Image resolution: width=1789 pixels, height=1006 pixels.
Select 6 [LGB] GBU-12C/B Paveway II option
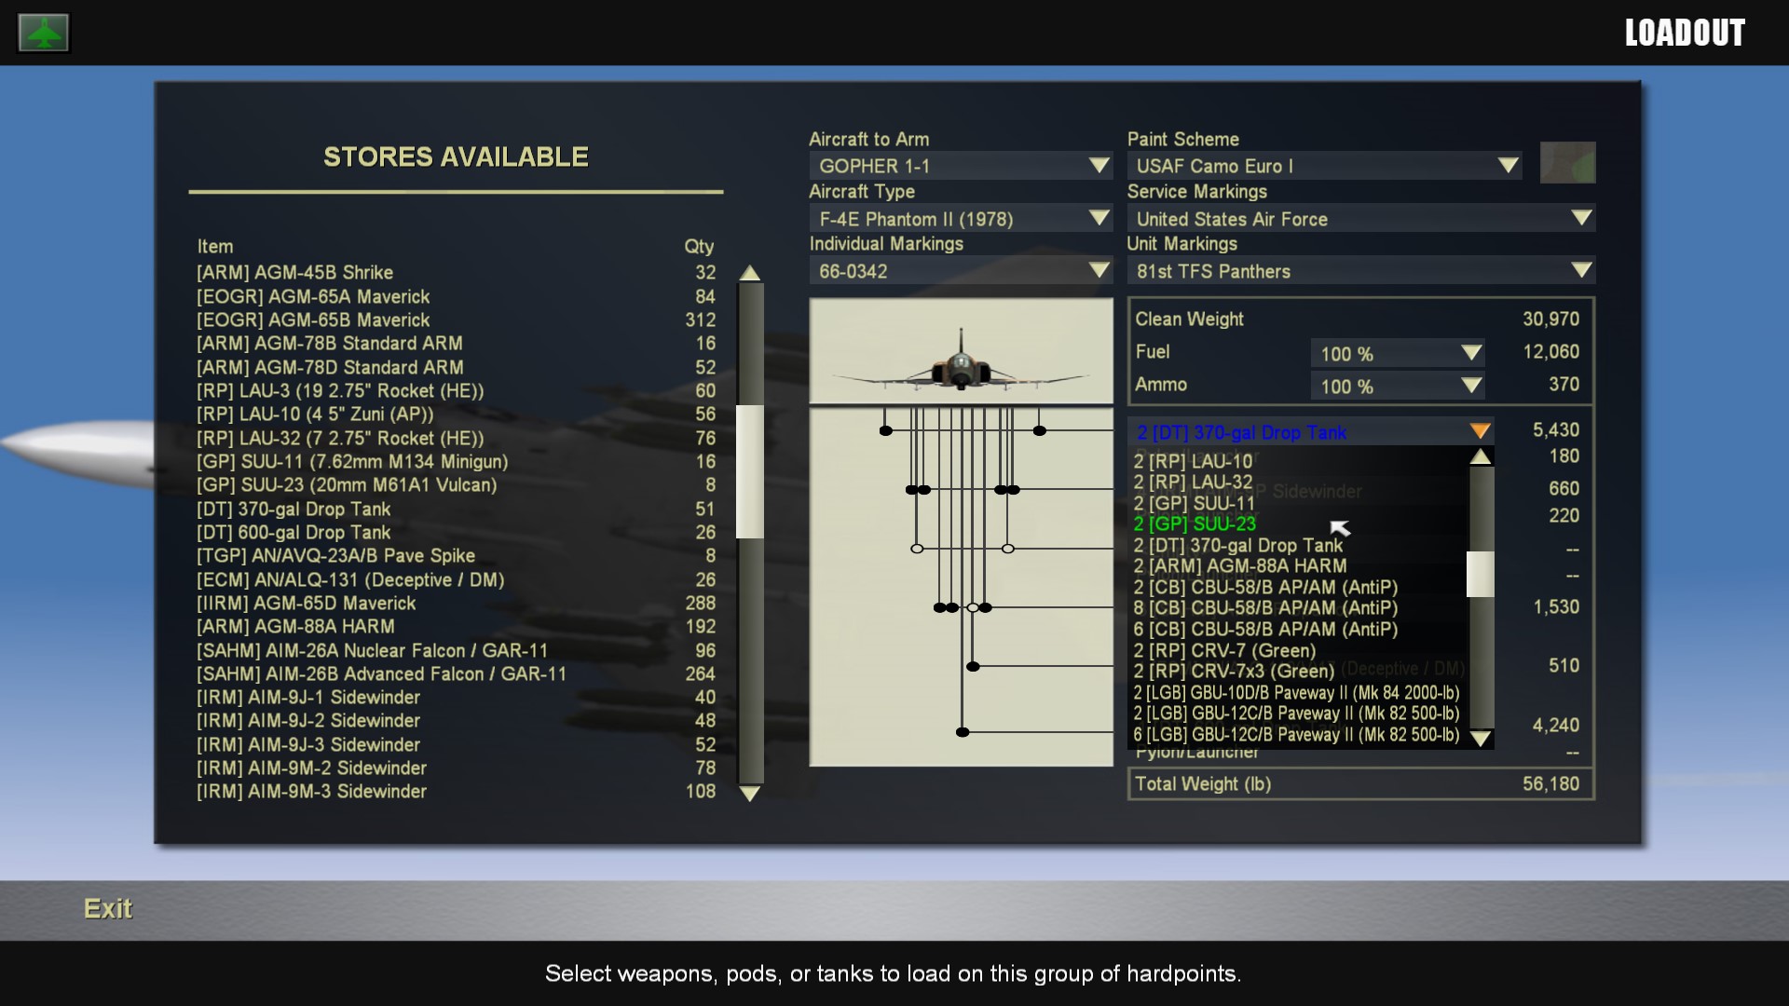tap(1296, 735)
